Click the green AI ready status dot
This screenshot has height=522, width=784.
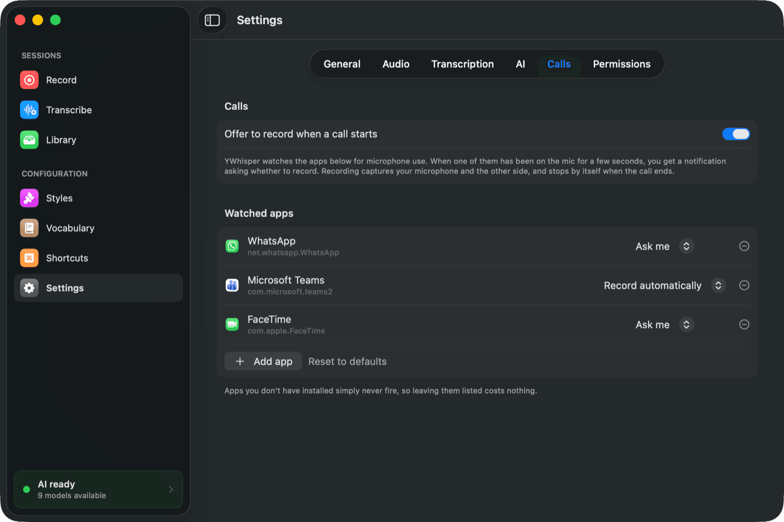(26, 489)
